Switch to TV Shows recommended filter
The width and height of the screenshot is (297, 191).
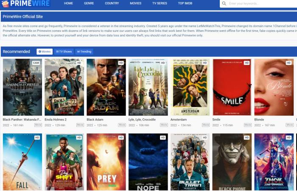pos(64,51)
